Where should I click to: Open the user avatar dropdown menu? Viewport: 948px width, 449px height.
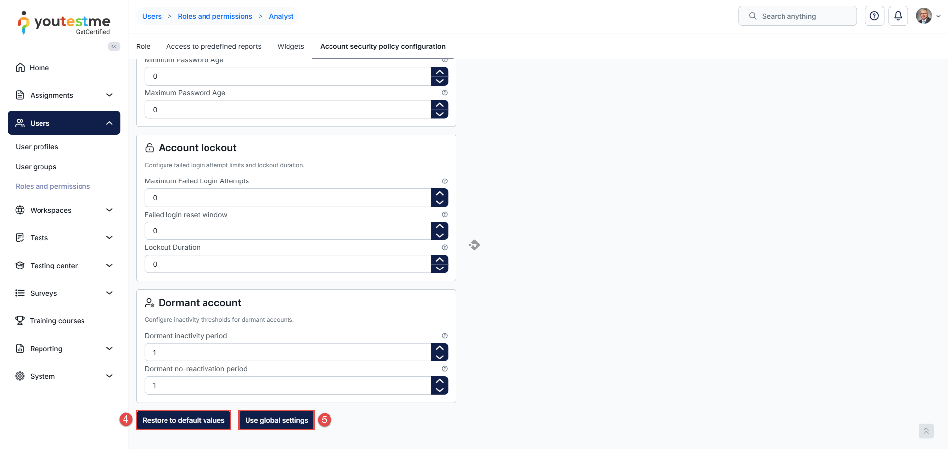[928, 16]
